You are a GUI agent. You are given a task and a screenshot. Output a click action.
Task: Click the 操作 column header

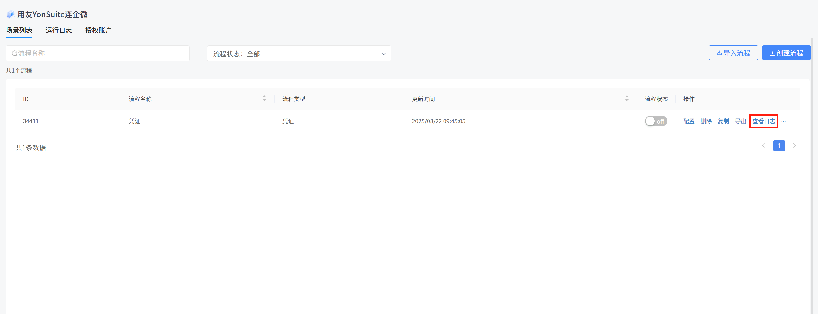pyautogui.click(x=689, y=99)
